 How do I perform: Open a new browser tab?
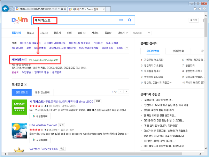[108, 9]
